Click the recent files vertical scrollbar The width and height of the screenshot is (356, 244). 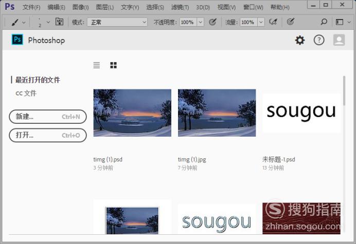point(344,91)
